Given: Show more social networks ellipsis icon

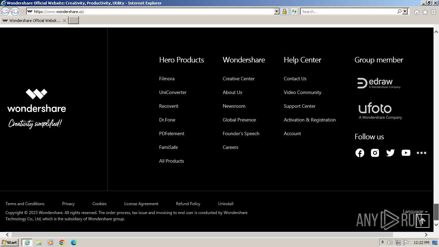Looking at the screenshot, I should click(x=421, y=153).
